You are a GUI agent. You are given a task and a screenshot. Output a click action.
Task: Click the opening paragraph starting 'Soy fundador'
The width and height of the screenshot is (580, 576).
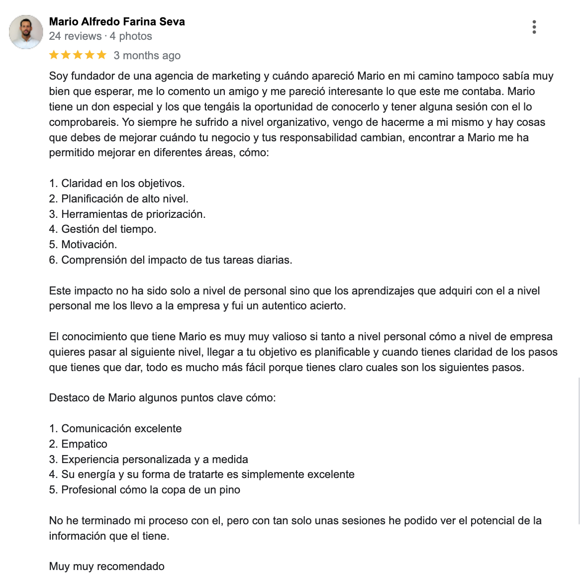coord(301,114)
